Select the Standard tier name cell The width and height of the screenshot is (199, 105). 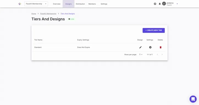click(38, 47)
